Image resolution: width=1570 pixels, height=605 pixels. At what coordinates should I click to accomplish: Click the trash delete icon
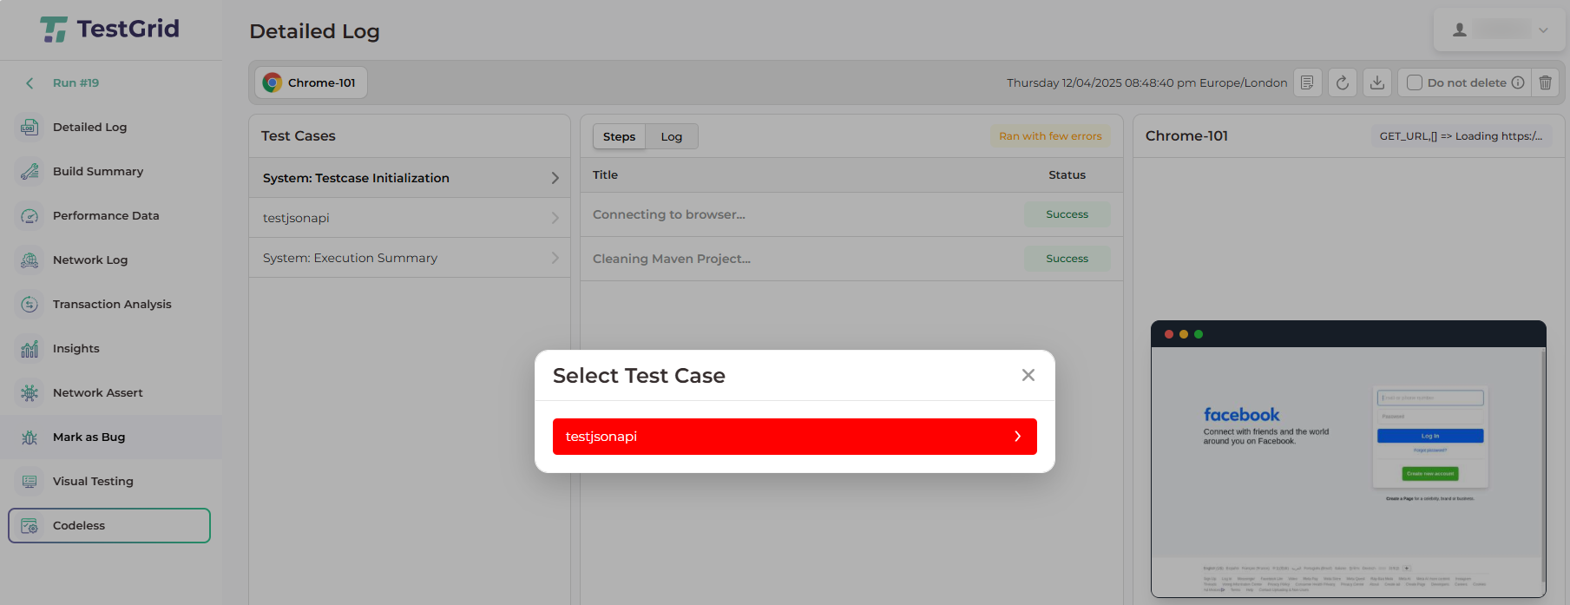coord(1546,82)
